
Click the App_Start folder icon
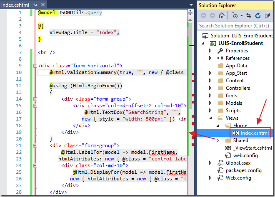point(220,73)
